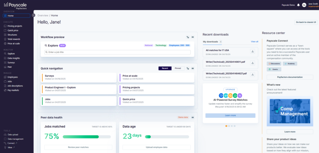
Task: Open the Quick navigation card options menu
Action: (x=193, y=68)
